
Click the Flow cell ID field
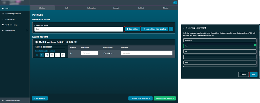tap(89, 53)
